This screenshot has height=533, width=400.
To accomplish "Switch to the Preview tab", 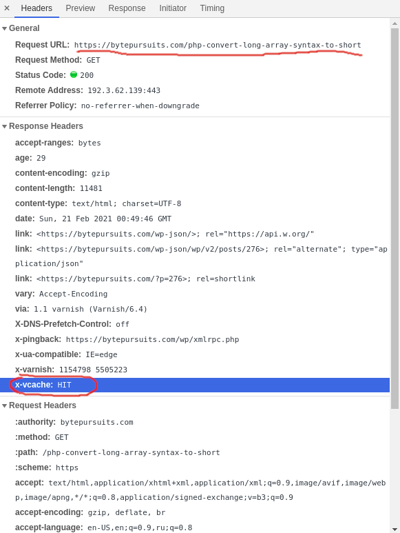I will [x=81, y=8].
